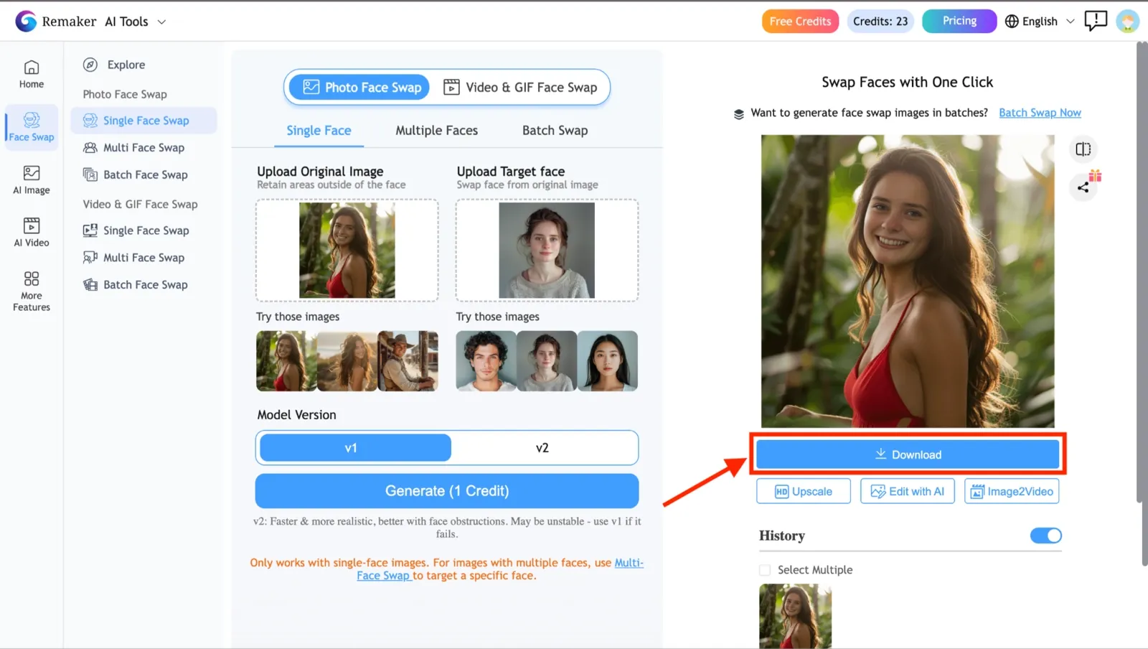The image size is (1148, 649).
Task: Open the feedback chat icon
Action: point(1096,21)
